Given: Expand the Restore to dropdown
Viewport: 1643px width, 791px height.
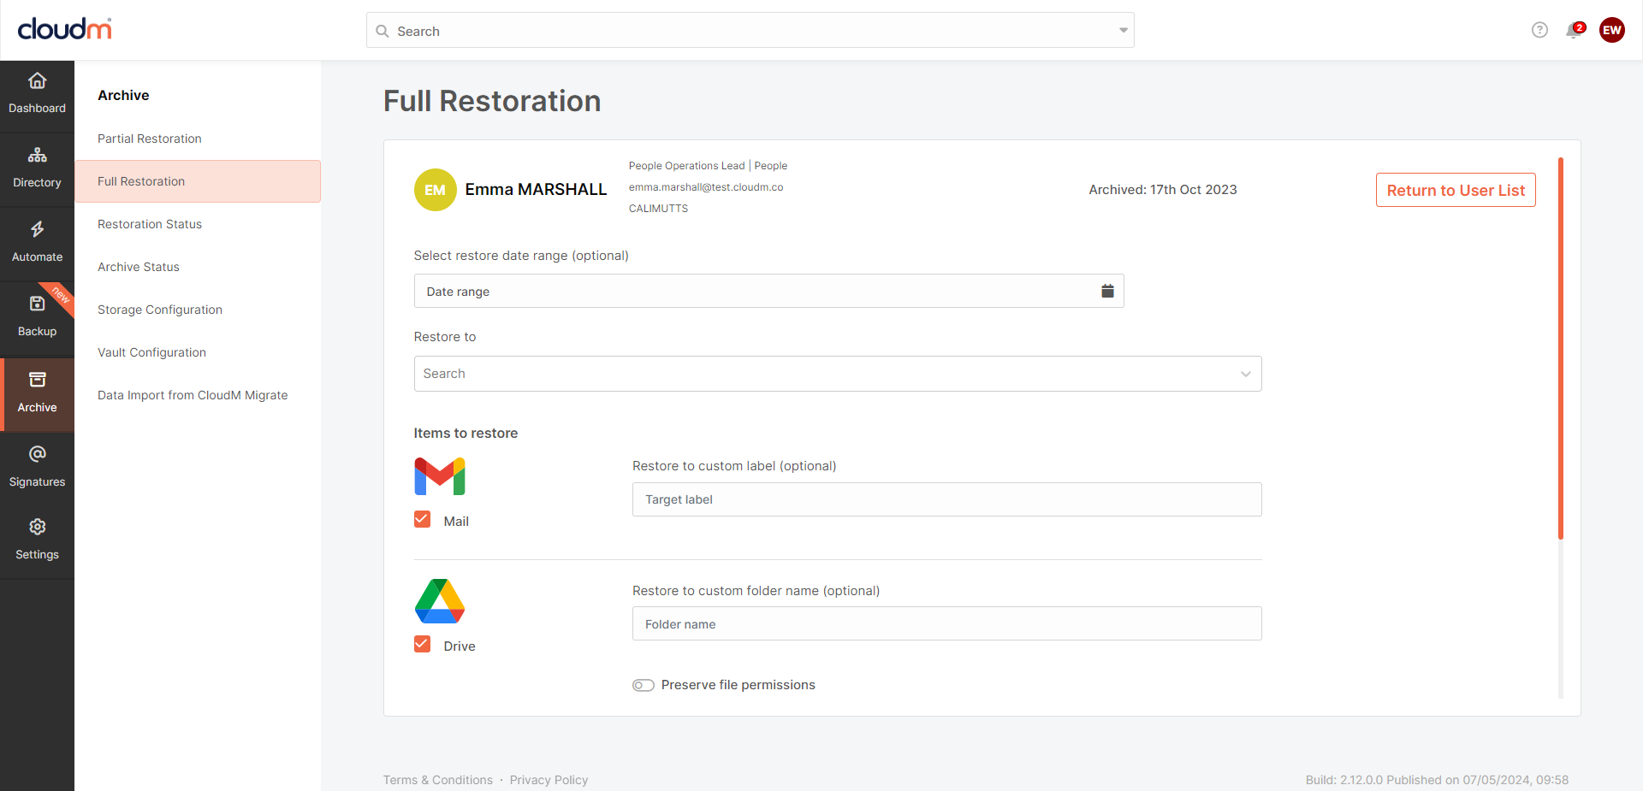Looking at the screenshot, I should pyautogui.click(x=1245, y=374).
